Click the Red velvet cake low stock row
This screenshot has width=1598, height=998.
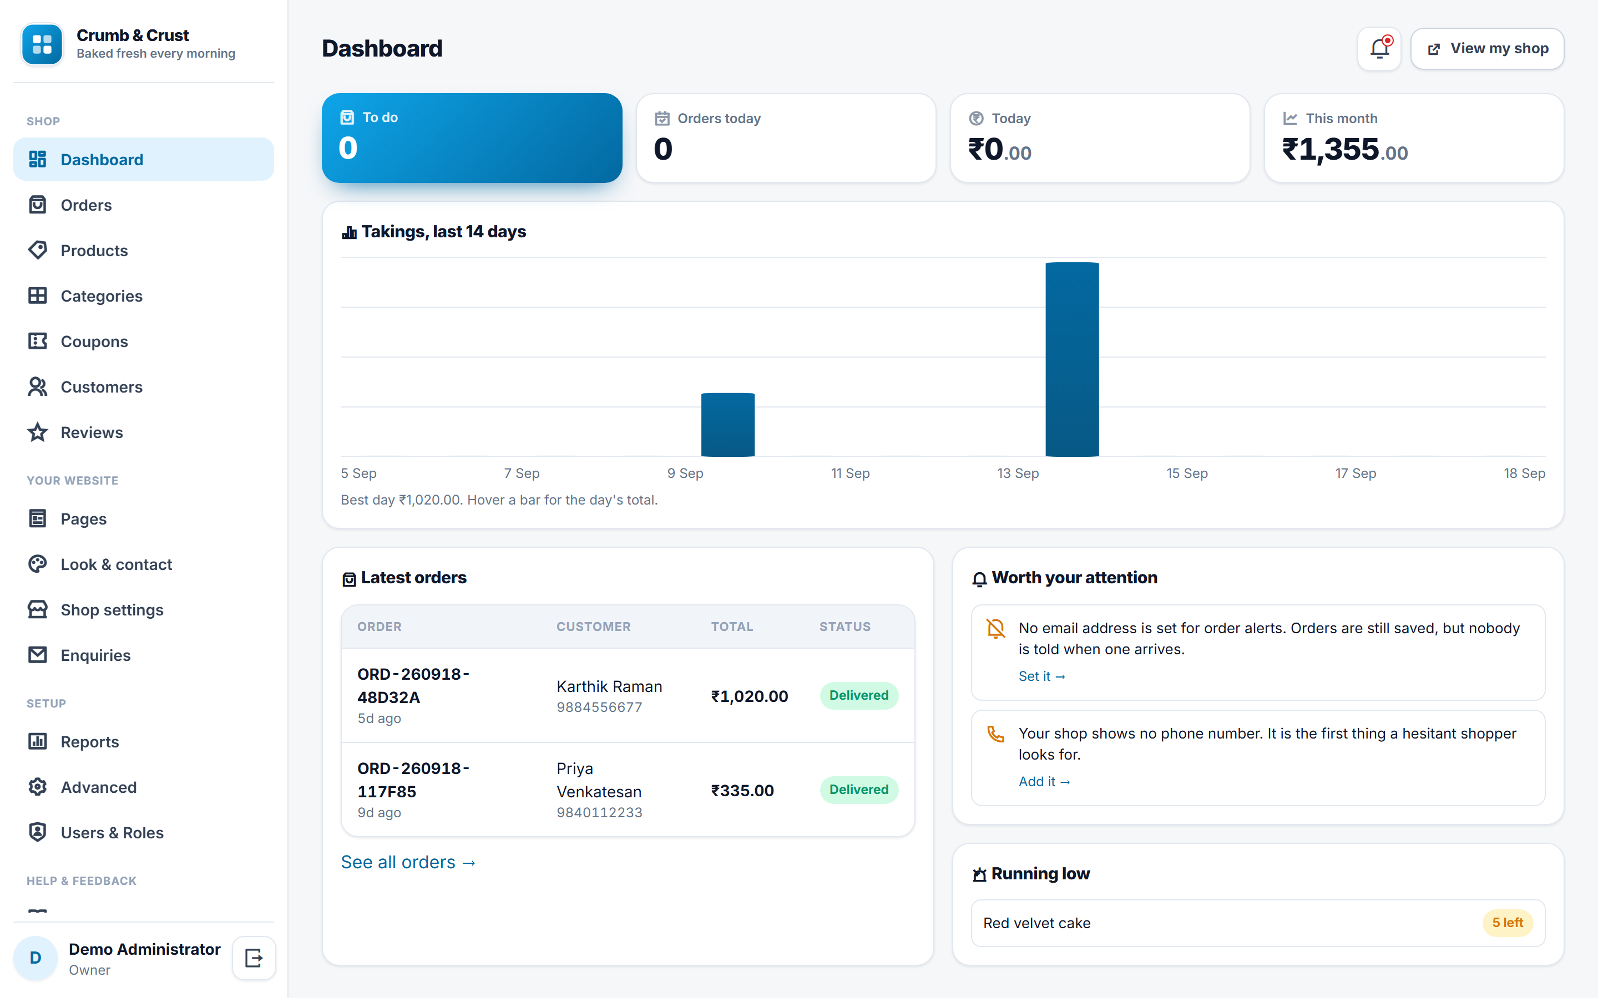coord(1257,923)
